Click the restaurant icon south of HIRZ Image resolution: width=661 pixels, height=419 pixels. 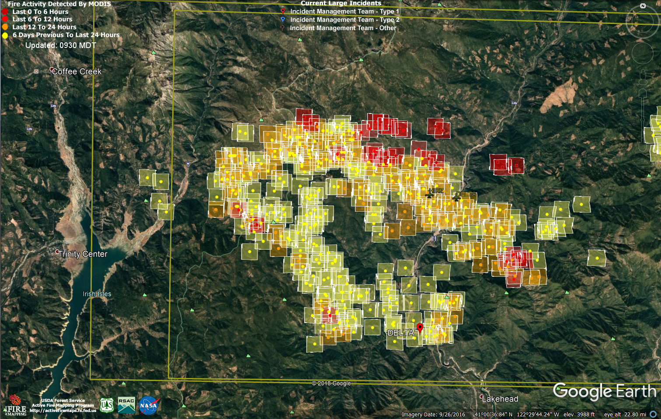(434, 238)
